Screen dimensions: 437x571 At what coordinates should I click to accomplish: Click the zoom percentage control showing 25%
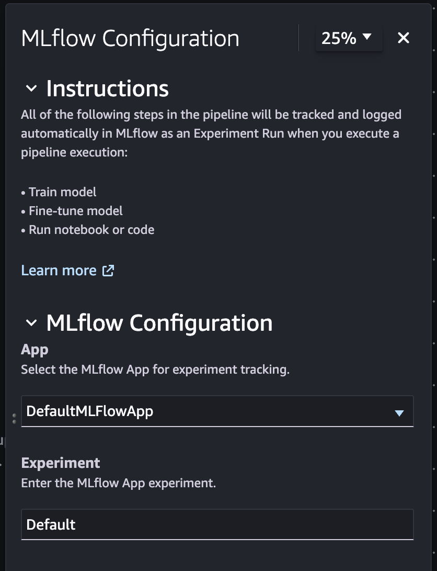[349, 38]
